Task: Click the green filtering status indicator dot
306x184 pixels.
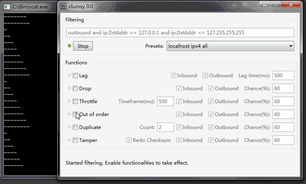Action: pyautogui.click(x=69, y=46)
